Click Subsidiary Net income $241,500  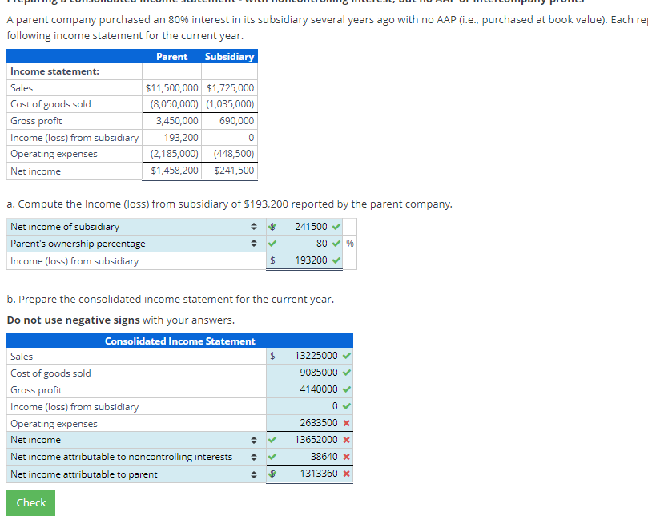pyautogui.click(x=234, y=171)
